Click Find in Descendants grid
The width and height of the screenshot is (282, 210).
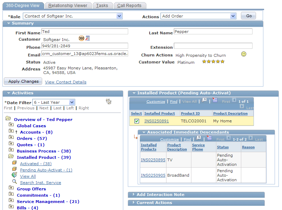click(x=188, y=140)
